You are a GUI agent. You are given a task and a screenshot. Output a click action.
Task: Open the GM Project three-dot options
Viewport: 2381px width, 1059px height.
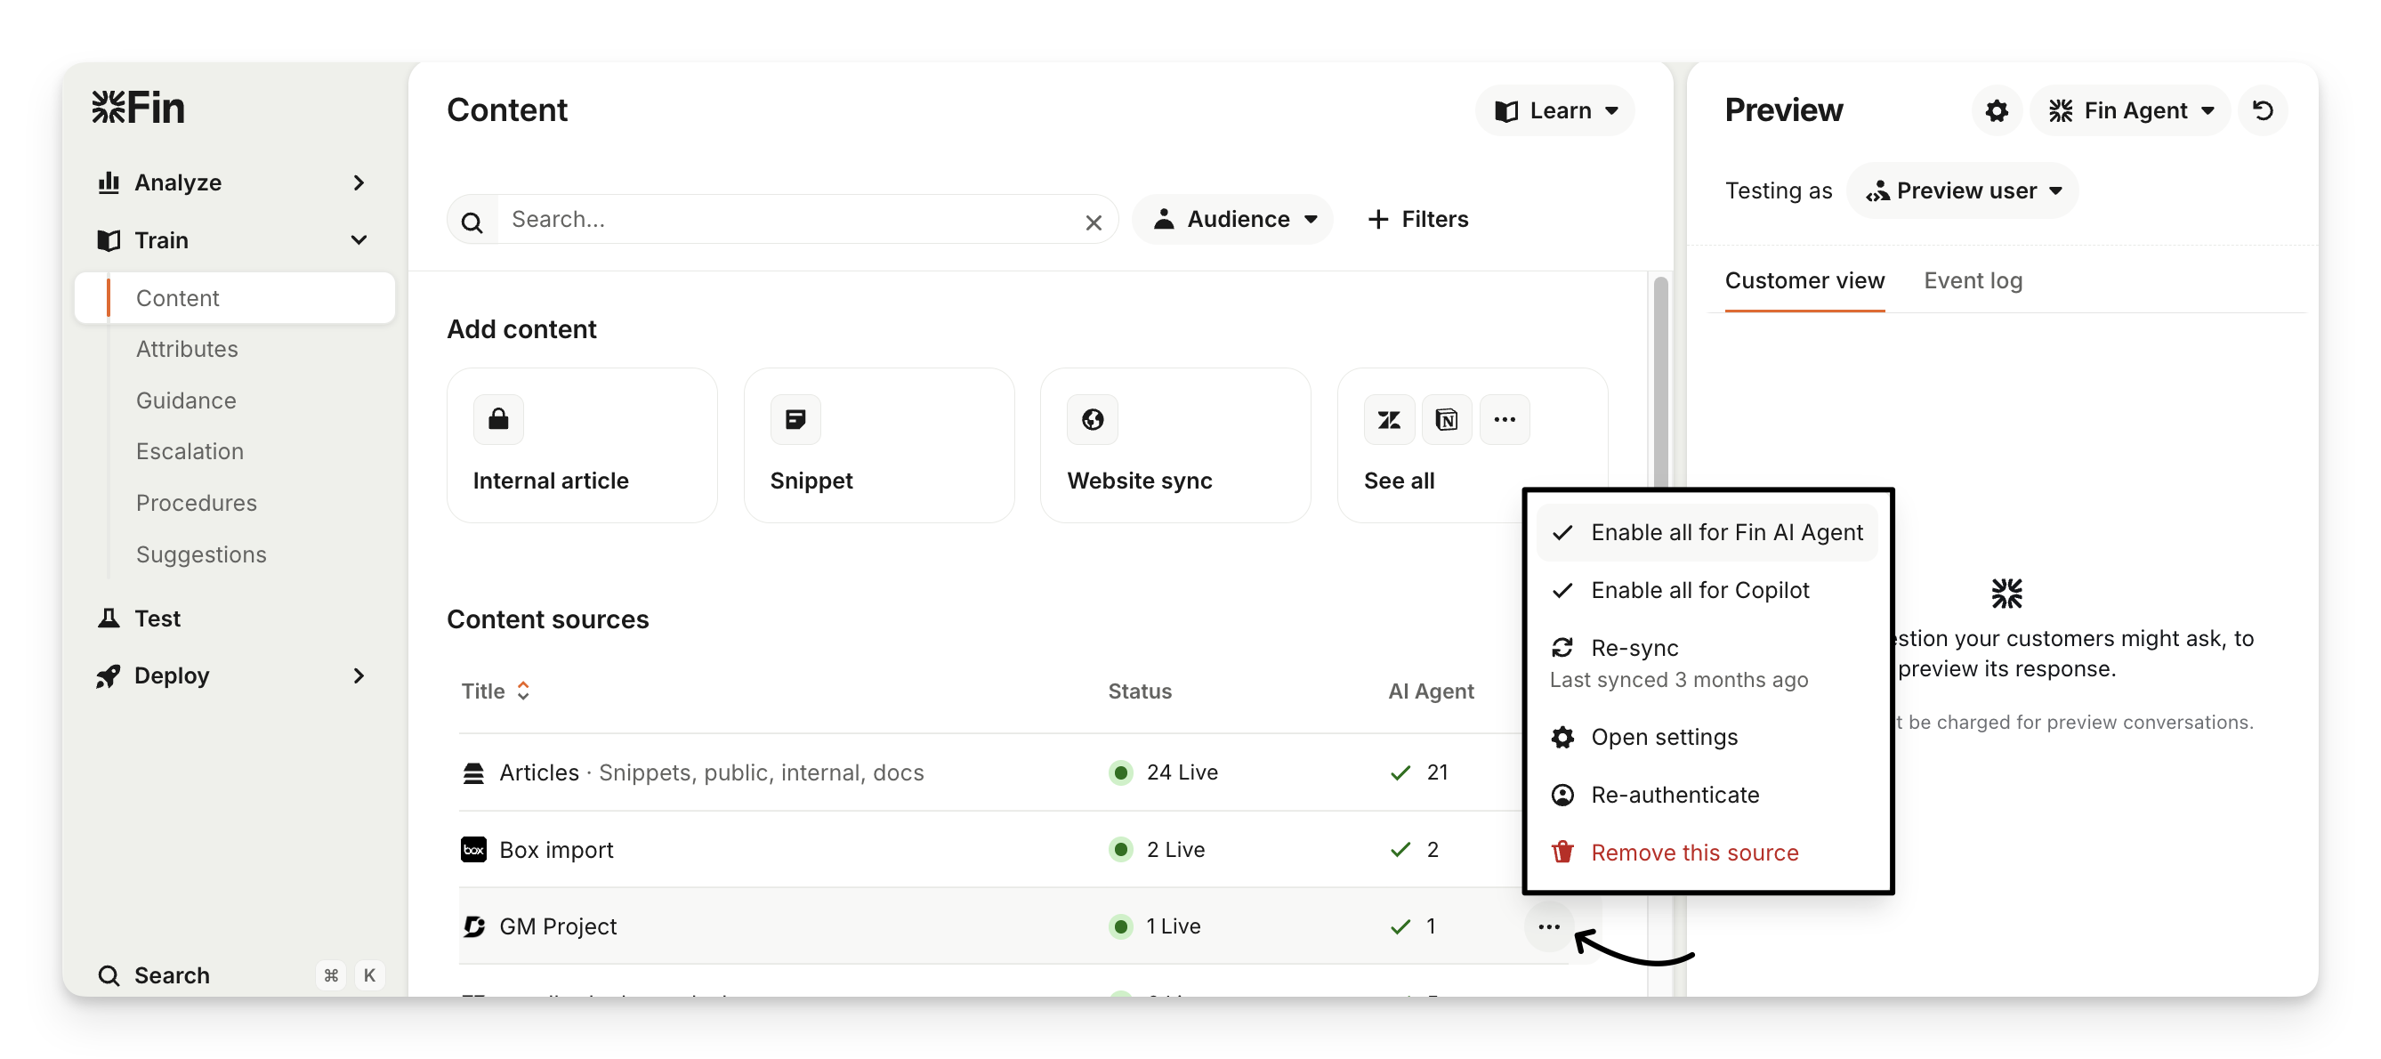click(x=1548, y=926)
